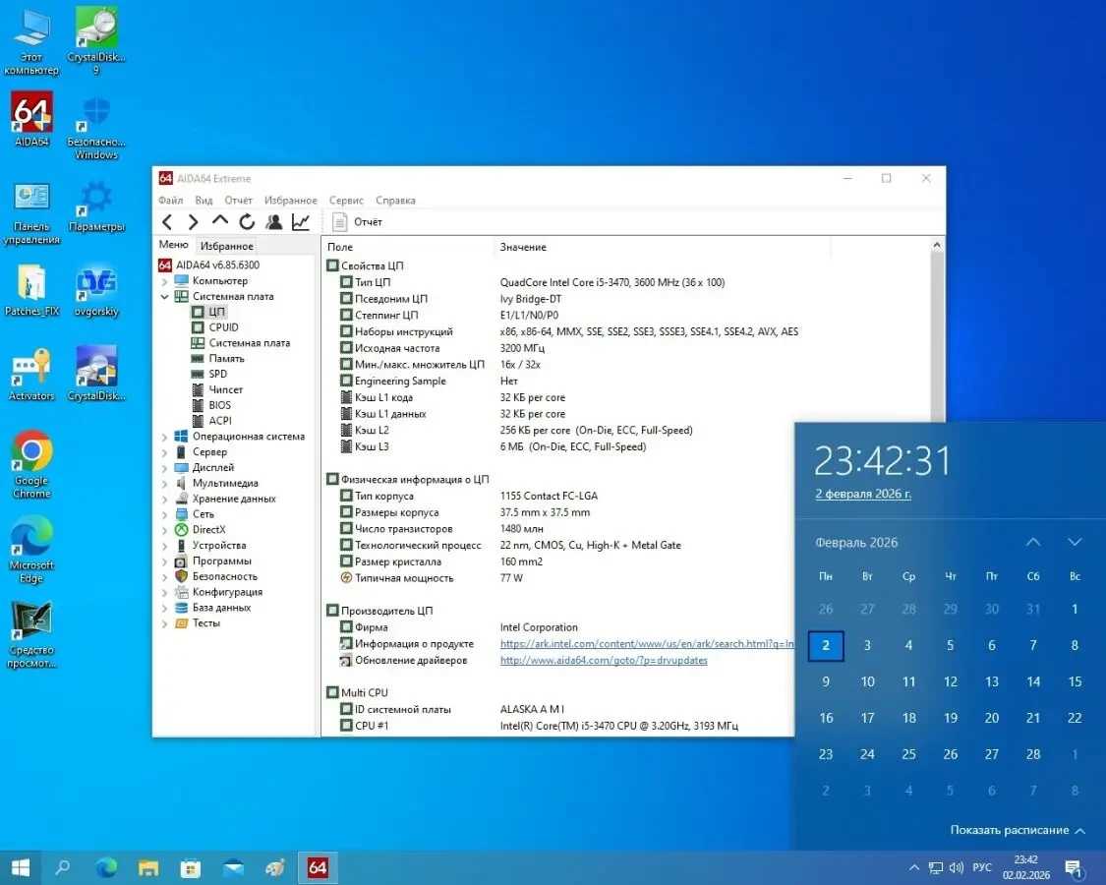Viewport: 1106px width, 885px height.
Task: Open the Сервис menu
Action: pyautogui.click(x=346, y=201)
